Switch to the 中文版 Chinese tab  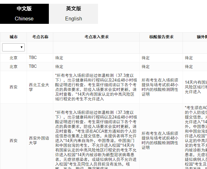(x=24, y=14)
